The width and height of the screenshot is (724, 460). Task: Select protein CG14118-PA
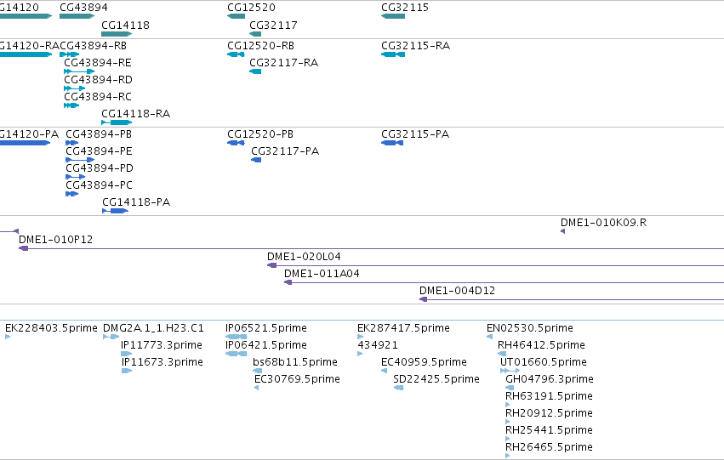pos(116,211)
